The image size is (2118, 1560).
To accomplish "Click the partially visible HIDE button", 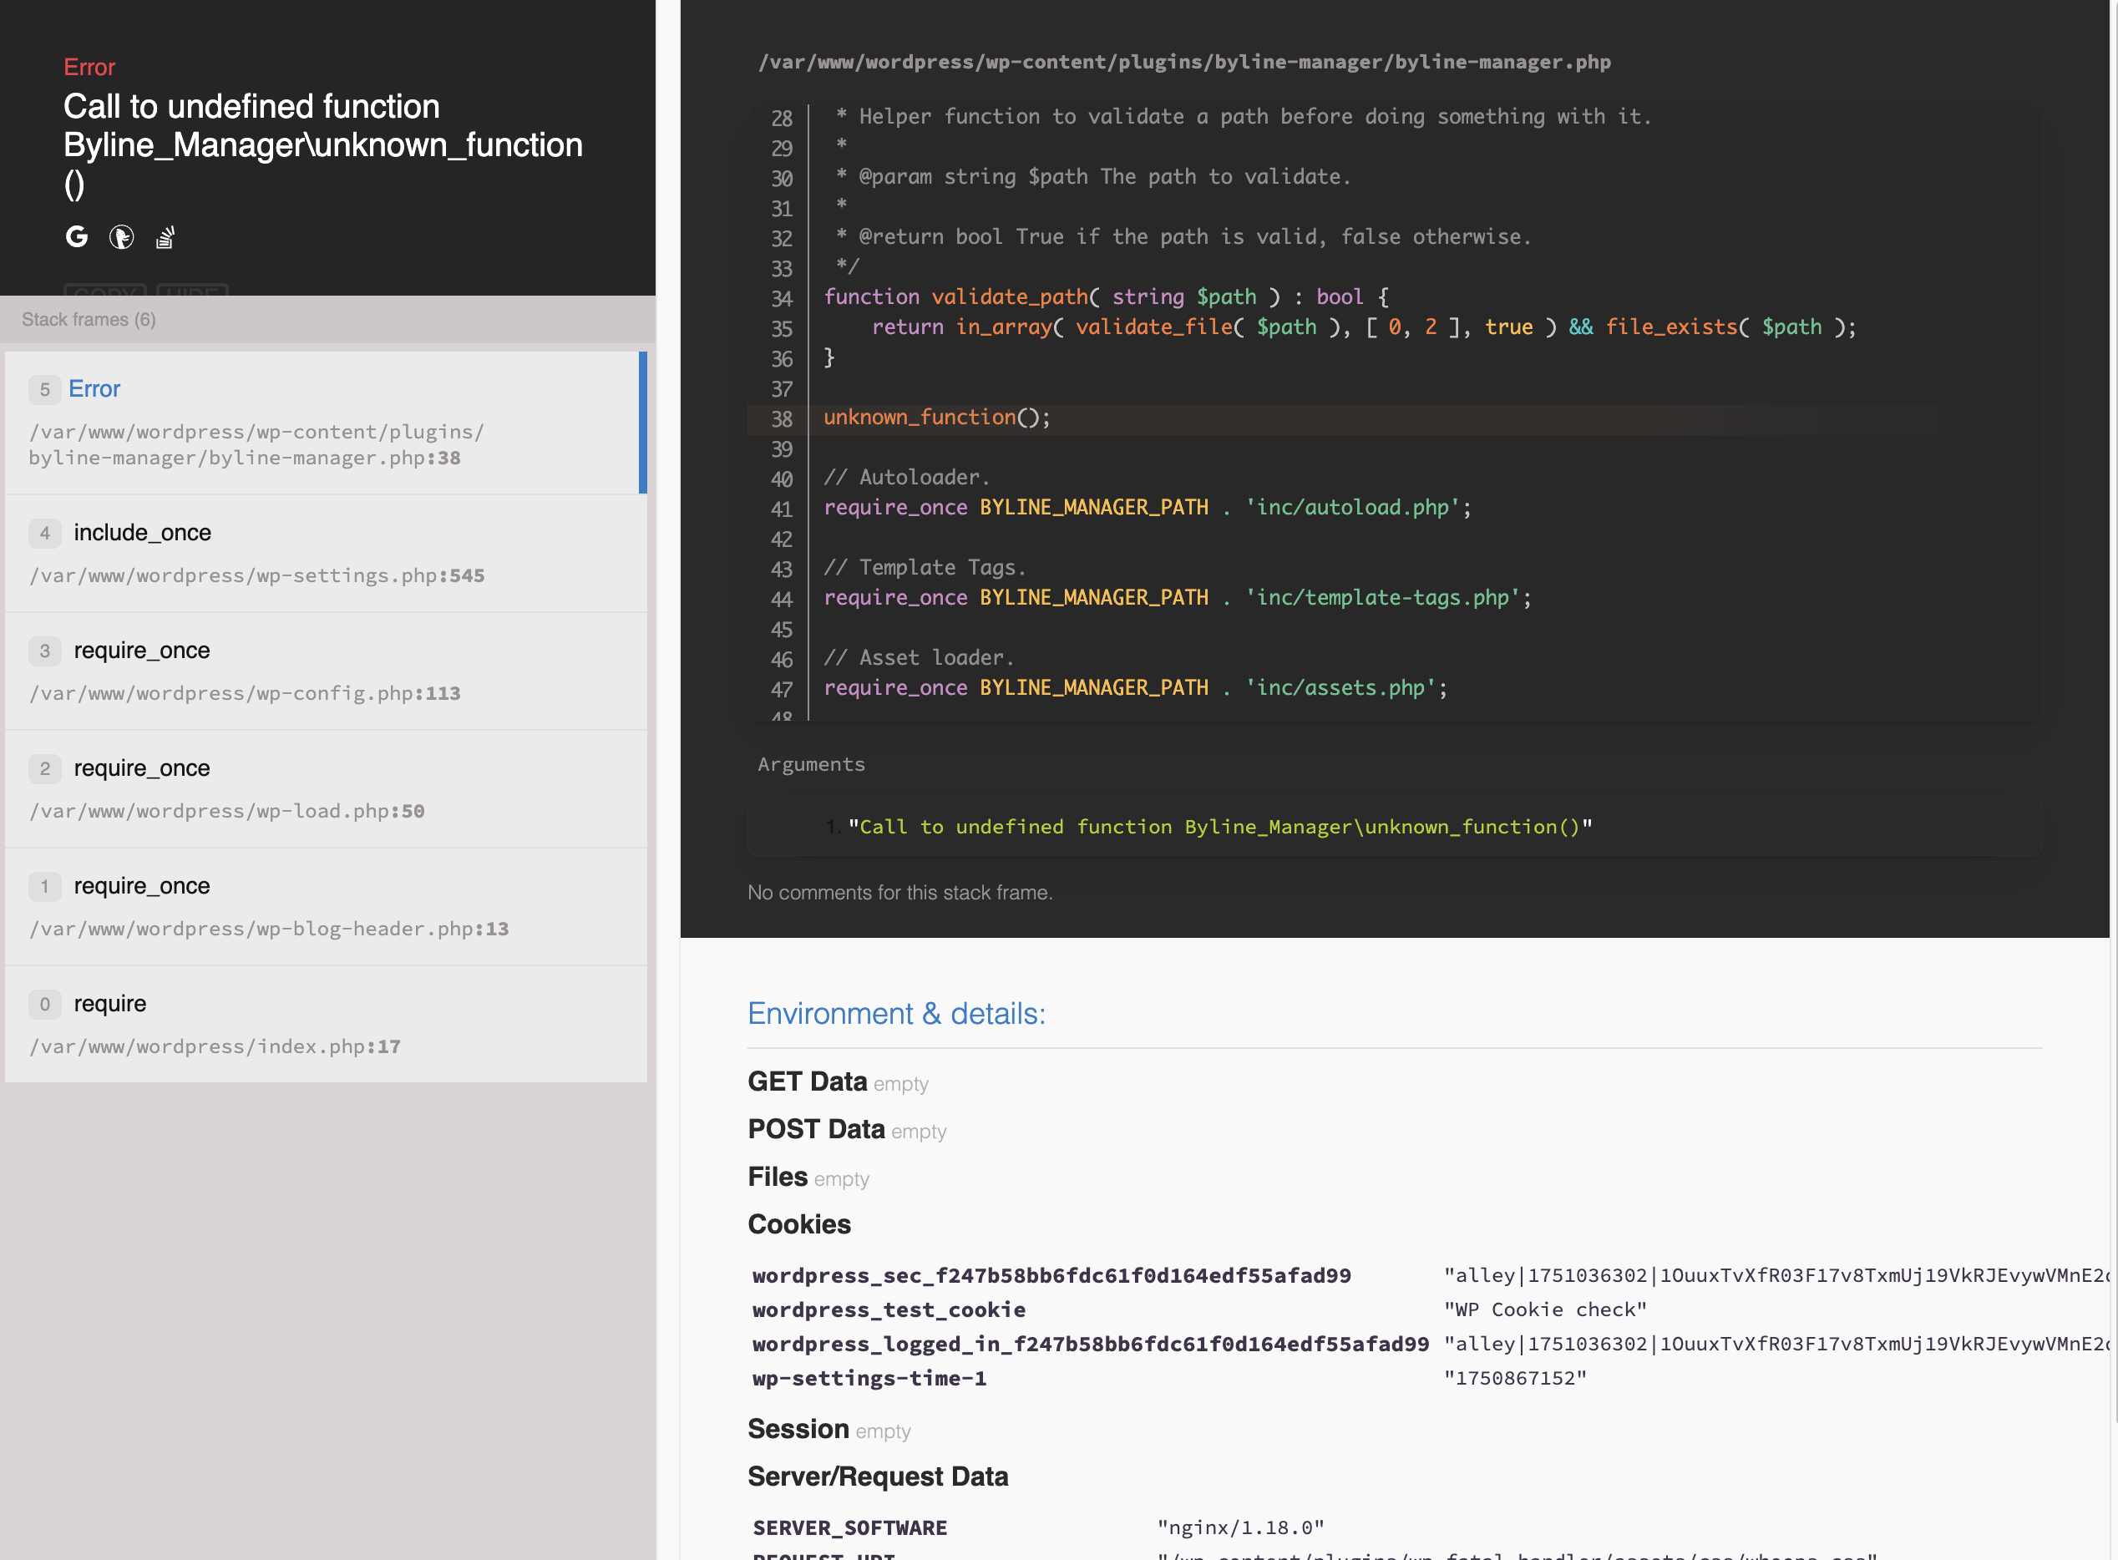I will pos(193,290).
